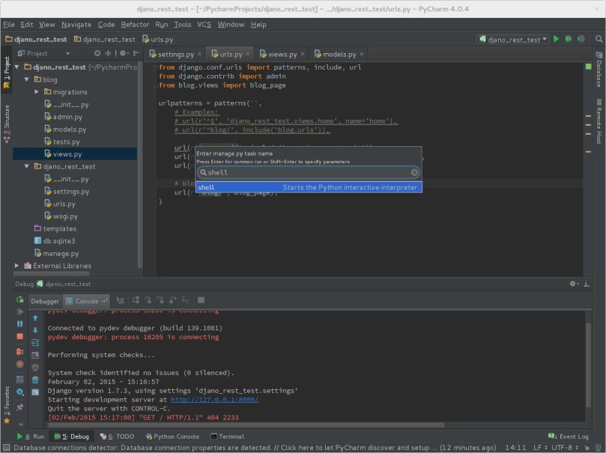Viewport: 606px width, 453px height.
Task: Click the Debug bug icon in the top toolbar
Action: [569, 39]
